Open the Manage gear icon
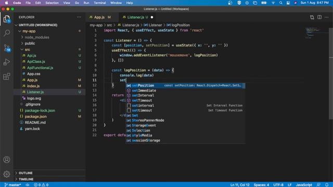The image size is (333, 187). [x=7, y=174]
